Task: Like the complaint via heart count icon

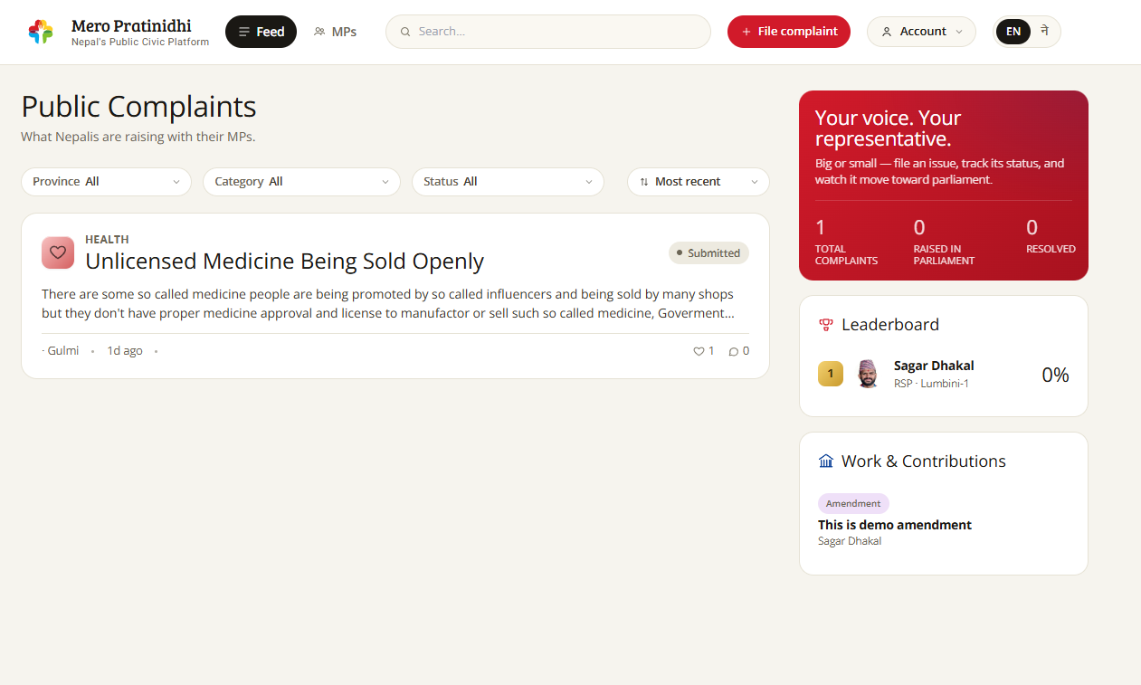Action: point(699,351)
